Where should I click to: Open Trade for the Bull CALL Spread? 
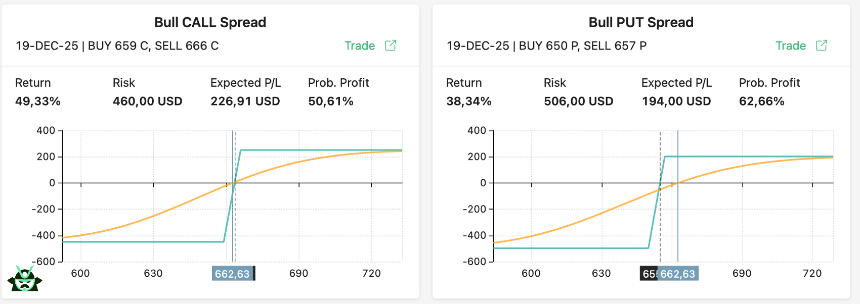tap(360, 45)
